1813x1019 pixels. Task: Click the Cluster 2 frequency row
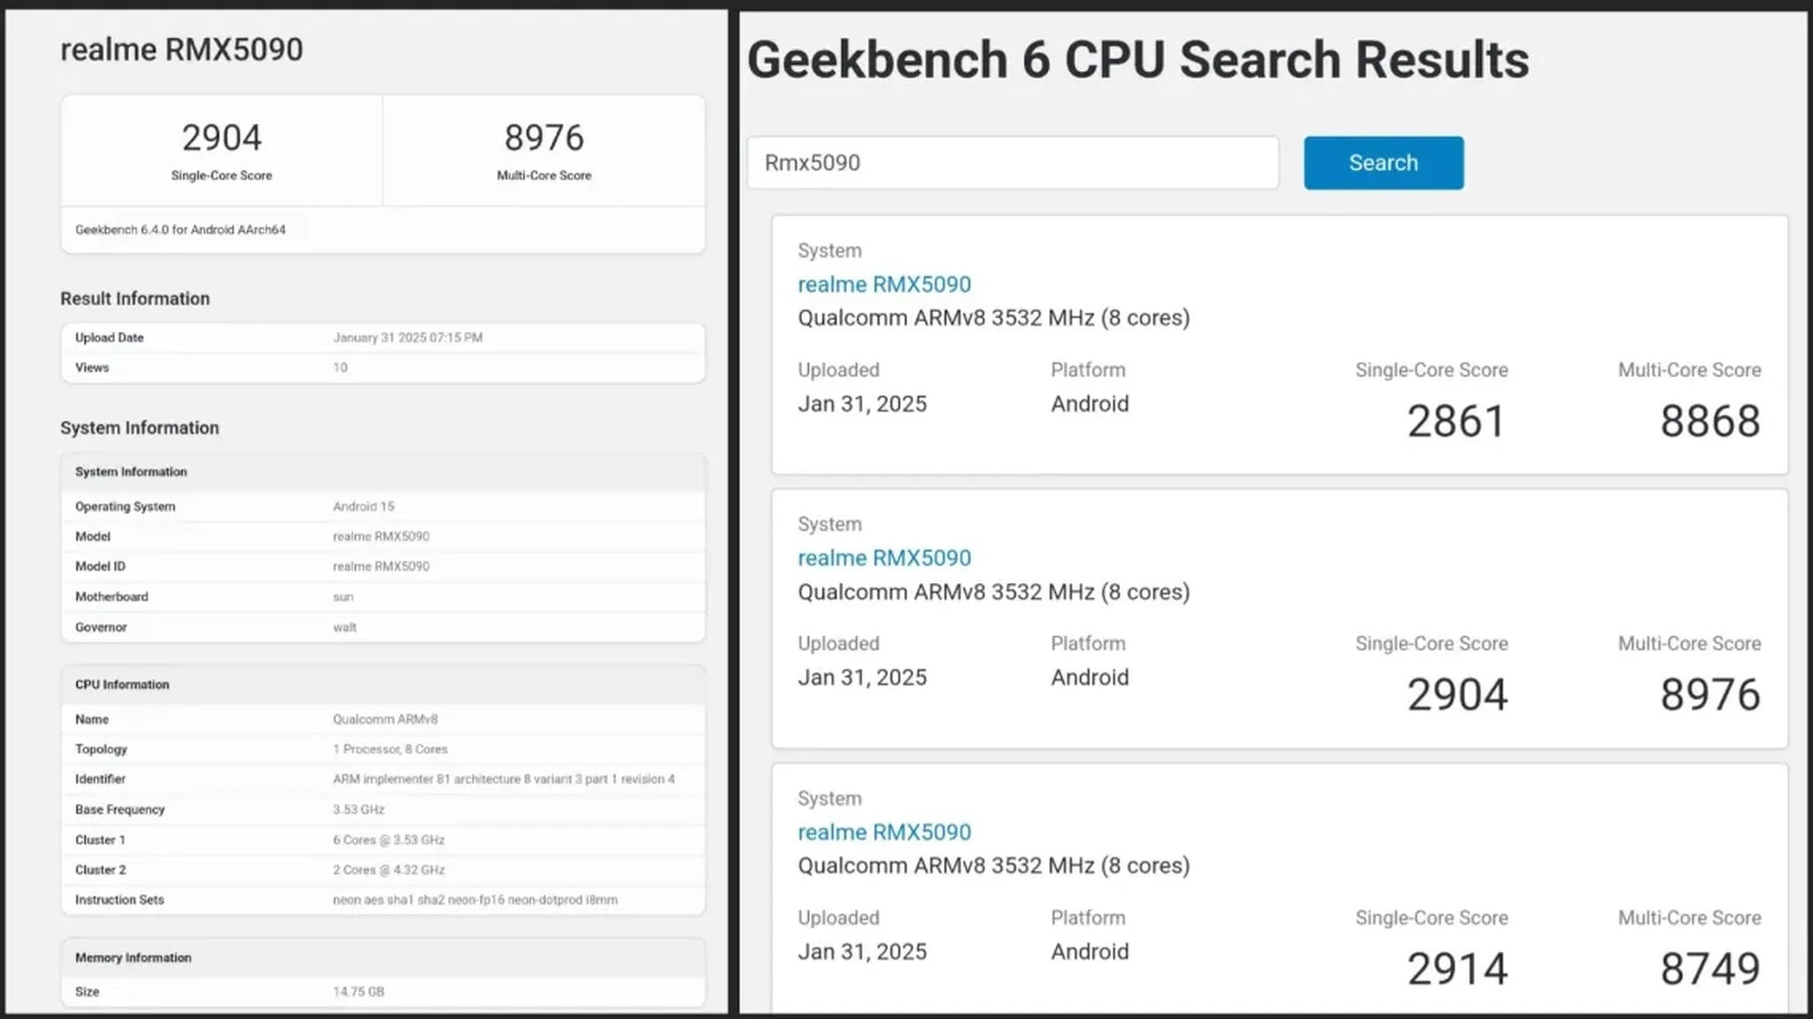tap(388, 870)
